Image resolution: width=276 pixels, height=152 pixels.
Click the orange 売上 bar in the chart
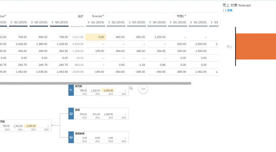256,47
